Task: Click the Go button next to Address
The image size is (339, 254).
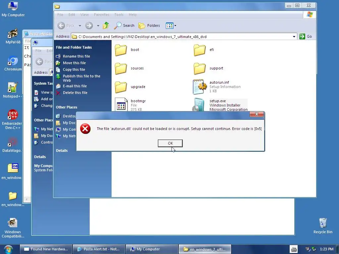Action: (306, 36)
